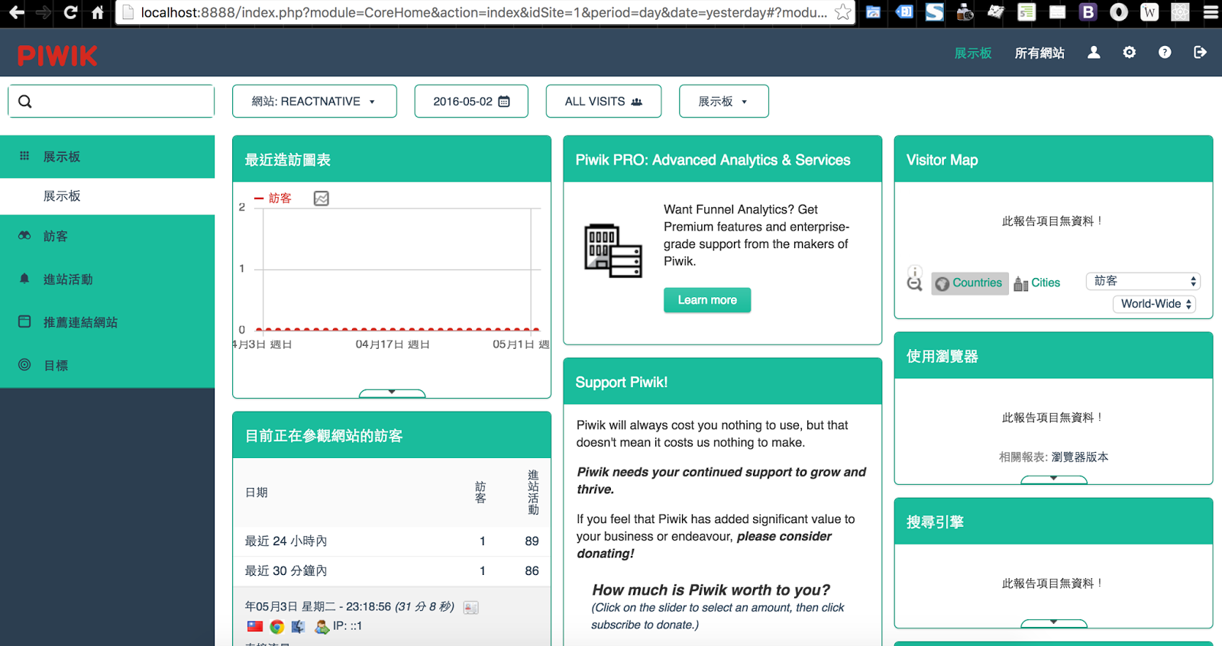Open the 訪客 metric select in the Visitor Map

click(x=1143, y=281)
